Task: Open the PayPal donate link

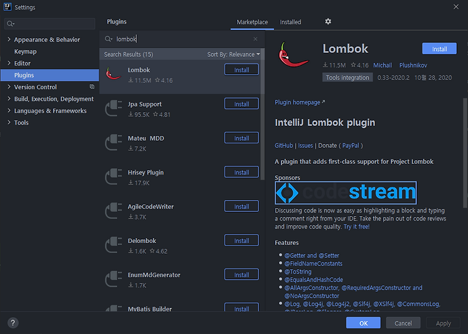Action: click(x=351, y=145)
